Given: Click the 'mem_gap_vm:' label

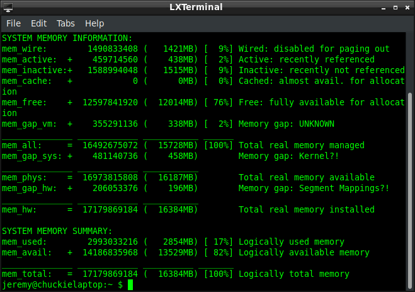Looking at the screenshot, I should (x=30, y=124).
